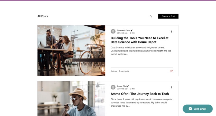Click the chat bubble icon in Let's Chat

190,109
